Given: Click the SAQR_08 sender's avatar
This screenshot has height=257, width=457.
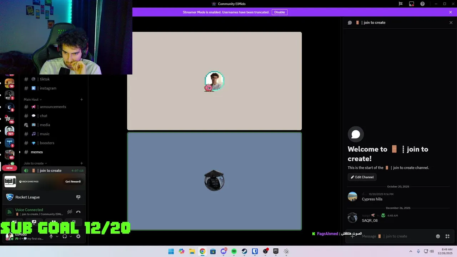Looking at the screenshot, I should click(352, 218).
